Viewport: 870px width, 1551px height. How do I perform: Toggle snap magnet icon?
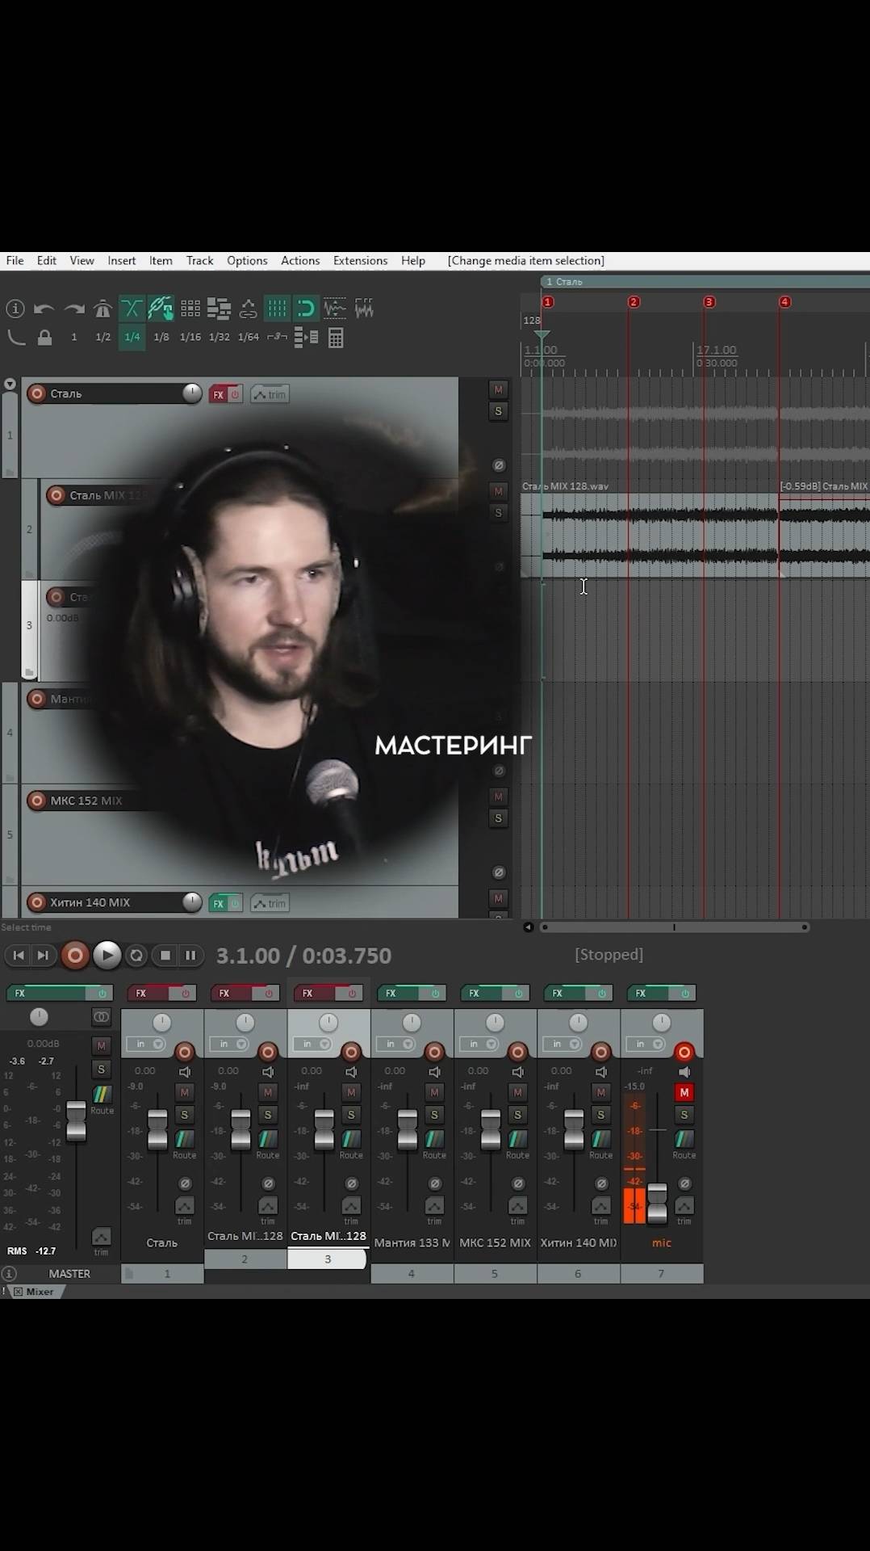pos(306,309)
